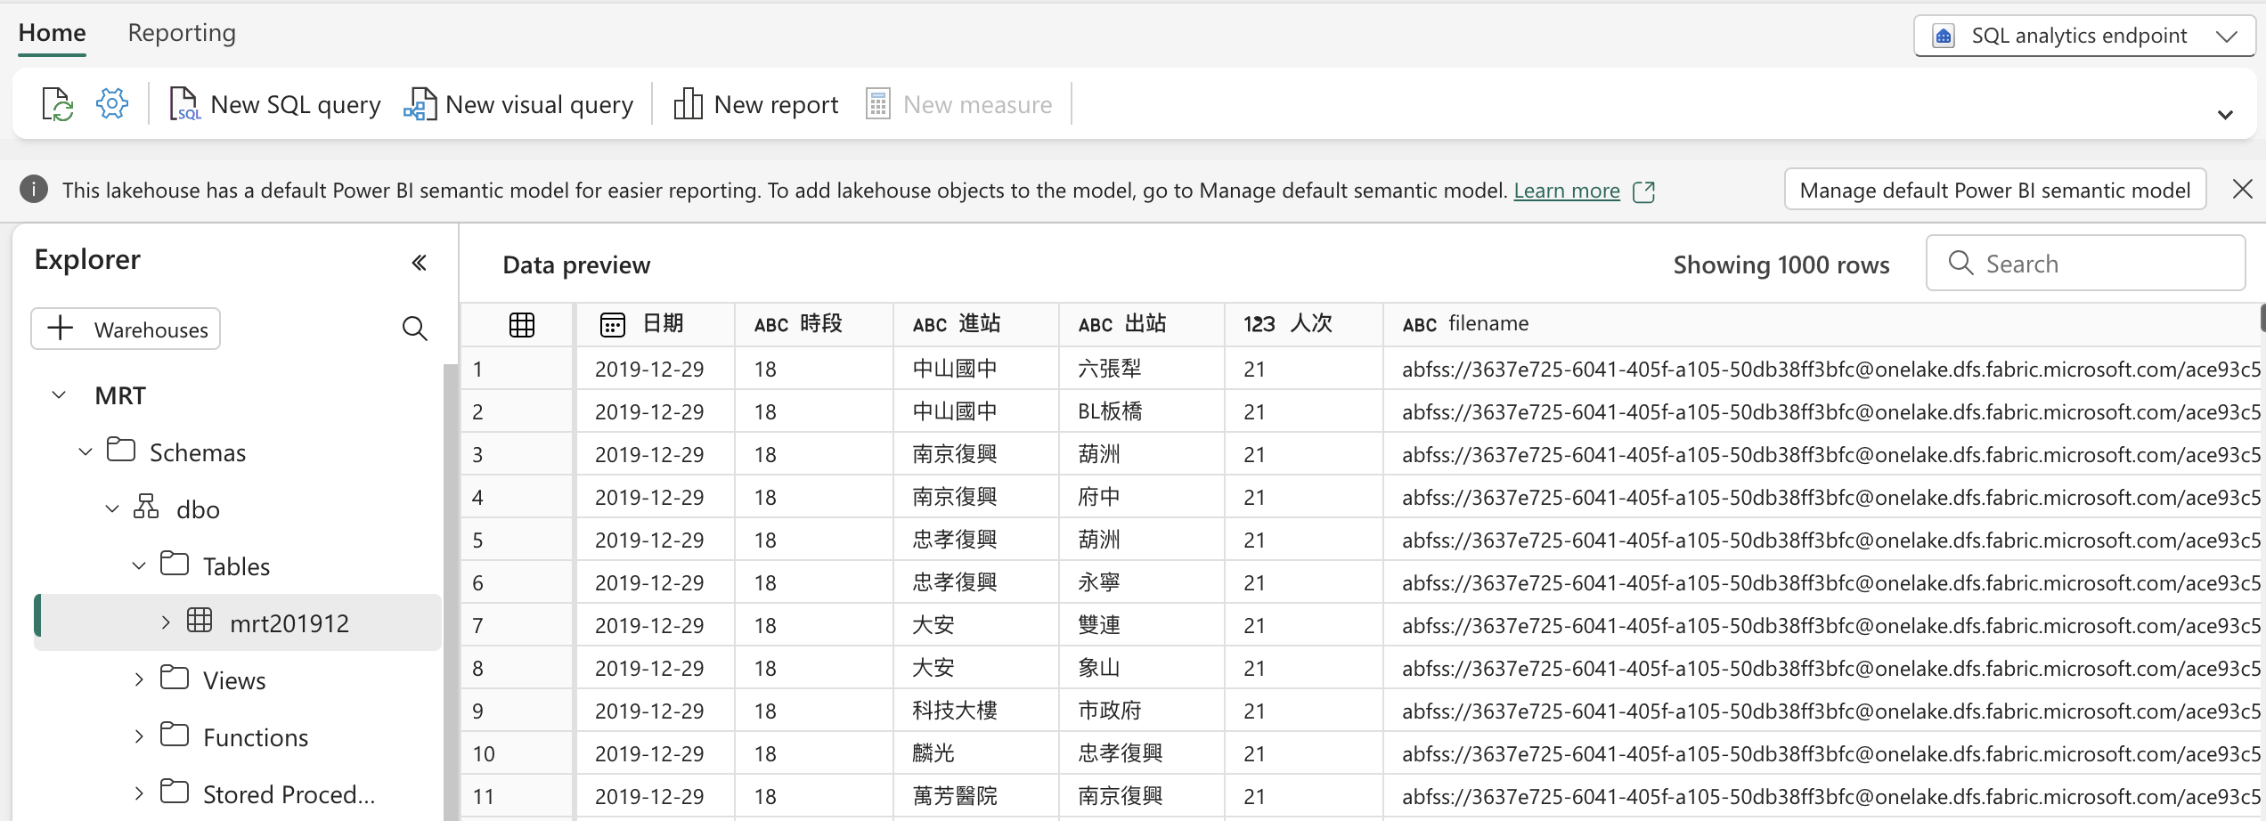This screenshot has height=821, width=2266.
Task: Expand the ribbon with the chevron
Action: point(2225,115)
